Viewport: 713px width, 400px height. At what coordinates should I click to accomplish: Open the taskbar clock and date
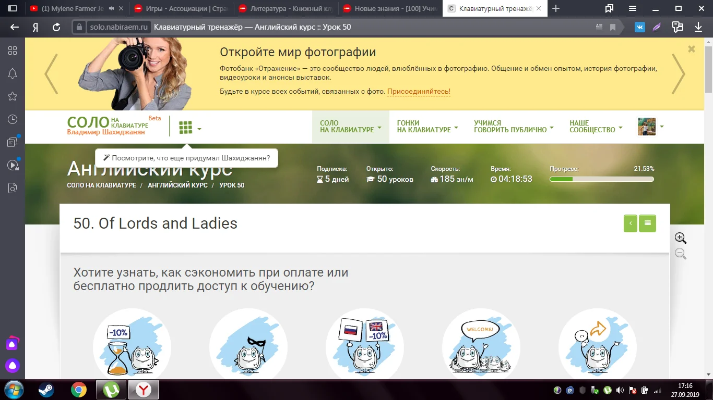(x=684, y=390)
